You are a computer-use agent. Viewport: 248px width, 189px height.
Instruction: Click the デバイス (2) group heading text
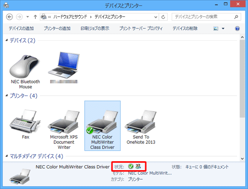22,40
